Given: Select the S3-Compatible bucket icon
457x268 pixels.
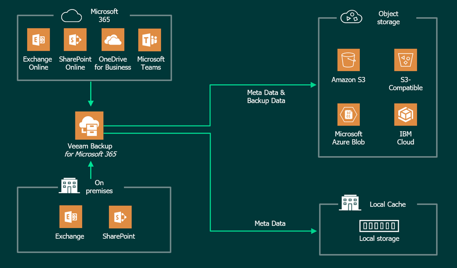Looking at the screenshot, I should tap(406, 60).
